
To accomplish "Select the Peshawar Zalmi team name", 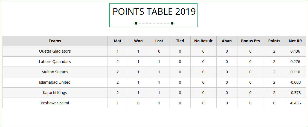I will (x=55, y=103).
